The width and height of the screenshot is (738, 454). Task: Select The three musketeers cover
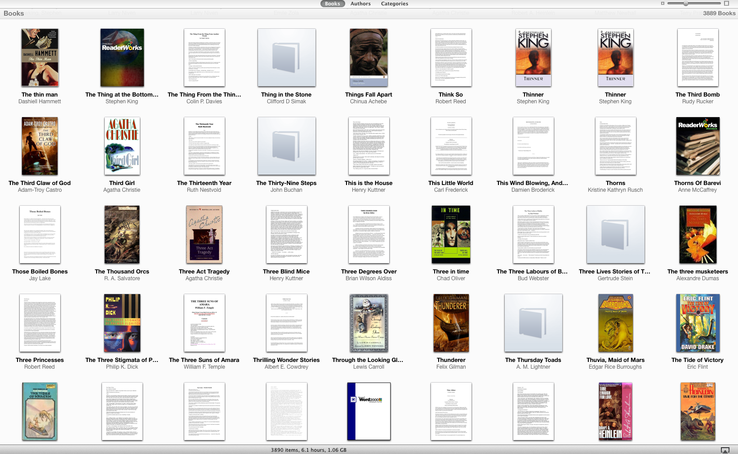tap(698, 235)
